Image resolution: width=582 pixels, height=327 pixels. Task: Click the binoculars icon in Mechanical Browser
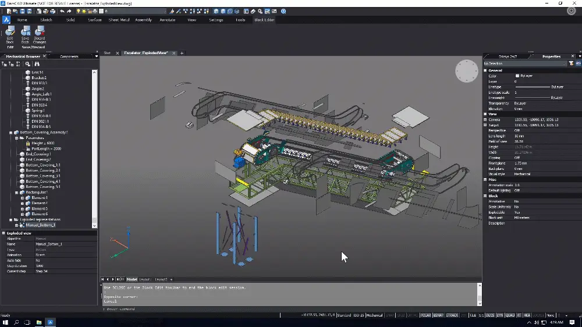coord(37,64)
